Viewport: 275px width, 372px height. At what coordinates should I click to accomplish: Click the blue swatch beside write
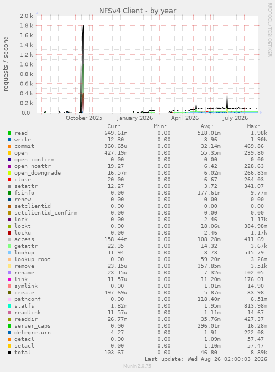click(x=9, y=140)
